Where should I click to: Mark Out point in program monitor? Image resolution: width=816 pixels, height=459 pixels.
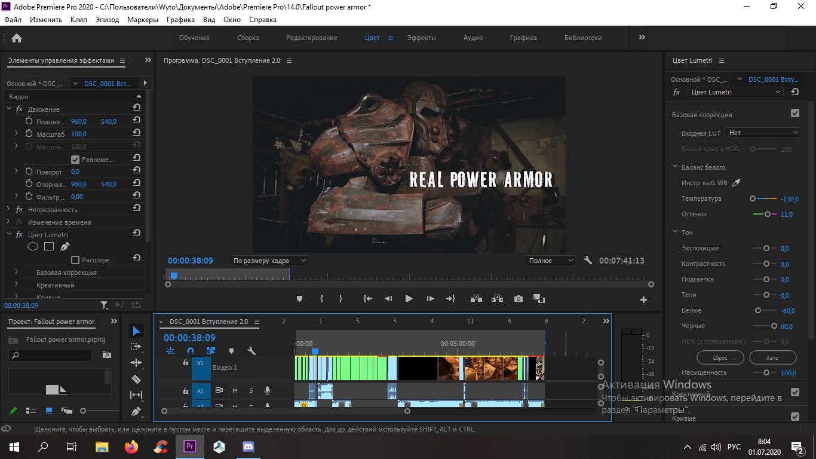point(340,299)
